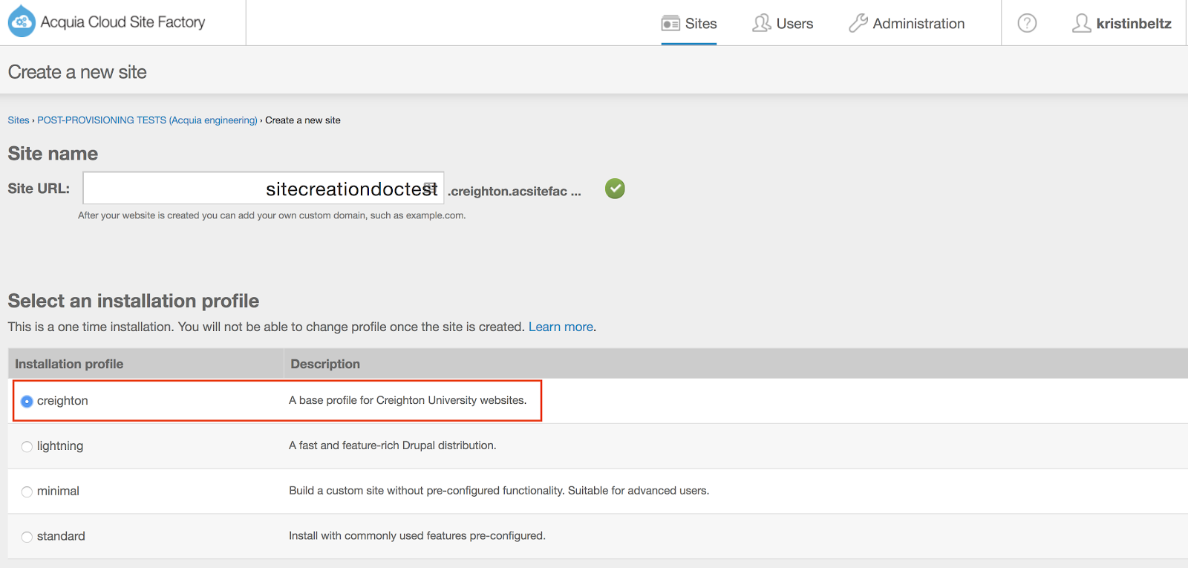Click the 'minimal' profile label
This screenshot has height=568, width=1188.
point(58,492)
